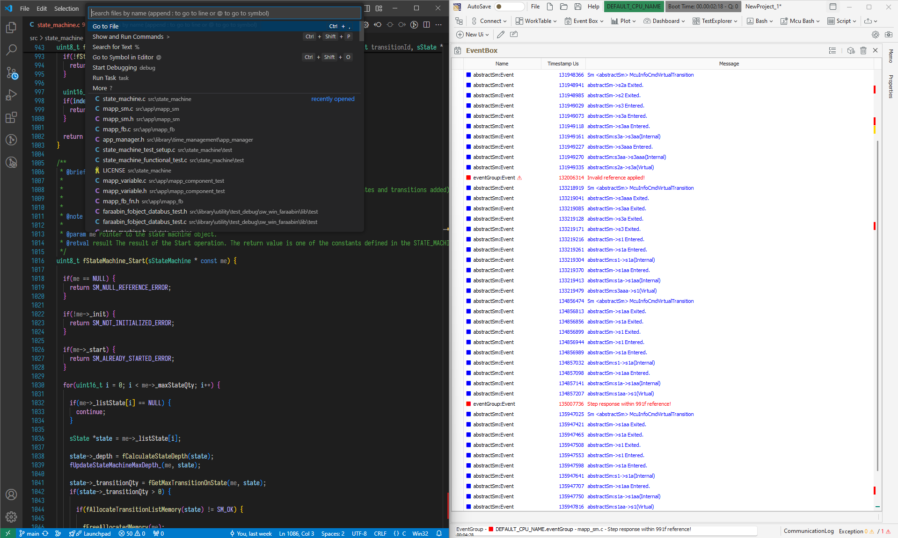
Task: Open mapp_sm.c from recent files list
Action: point(224,109)
